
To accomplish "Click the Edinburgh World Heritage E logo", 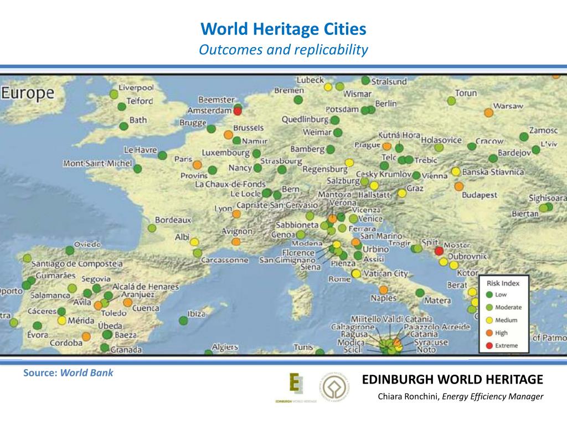I will (296, 384).
